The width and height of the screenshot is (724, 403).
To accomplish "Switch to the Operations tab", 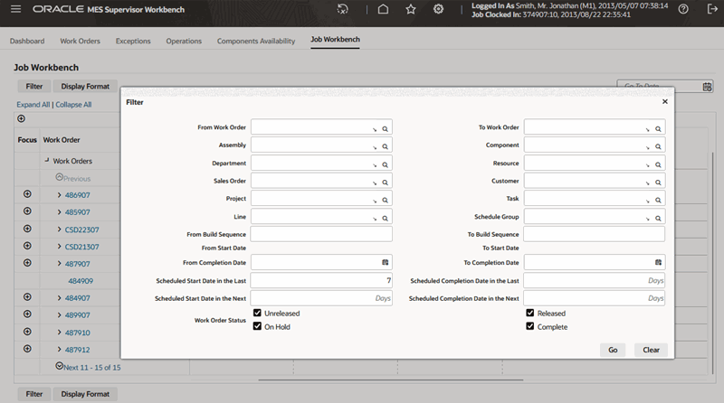I will (184, 41).
